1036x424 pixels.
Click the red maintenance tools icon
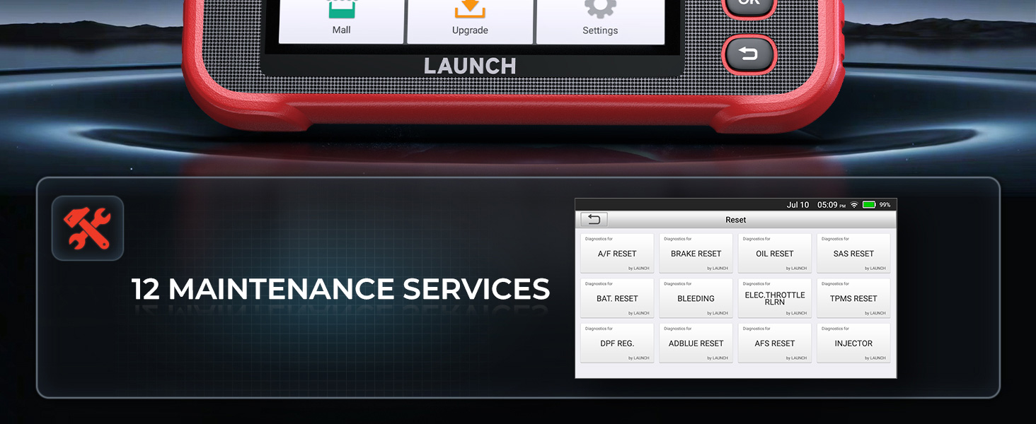pos(87,228)
